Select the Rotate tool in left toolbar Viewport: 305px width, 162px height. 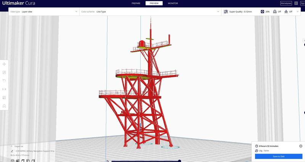[4, 81]
